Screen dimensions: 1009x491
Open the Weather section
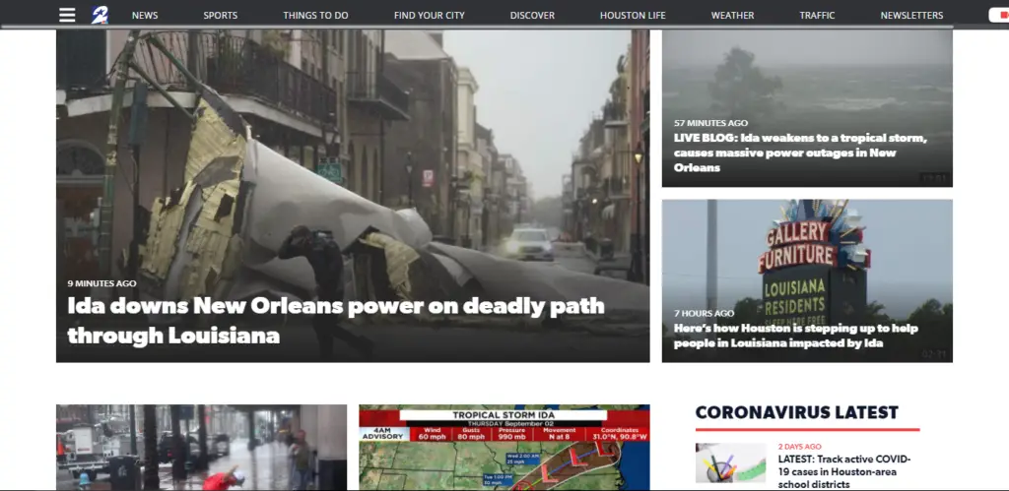pos(732,16)
